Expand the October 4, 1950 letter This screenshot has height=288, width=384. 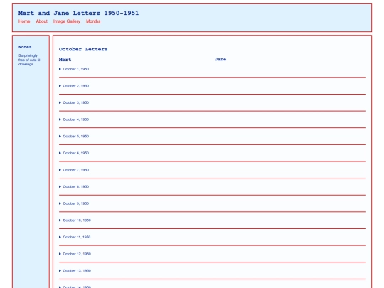click(x=74, y=119)
